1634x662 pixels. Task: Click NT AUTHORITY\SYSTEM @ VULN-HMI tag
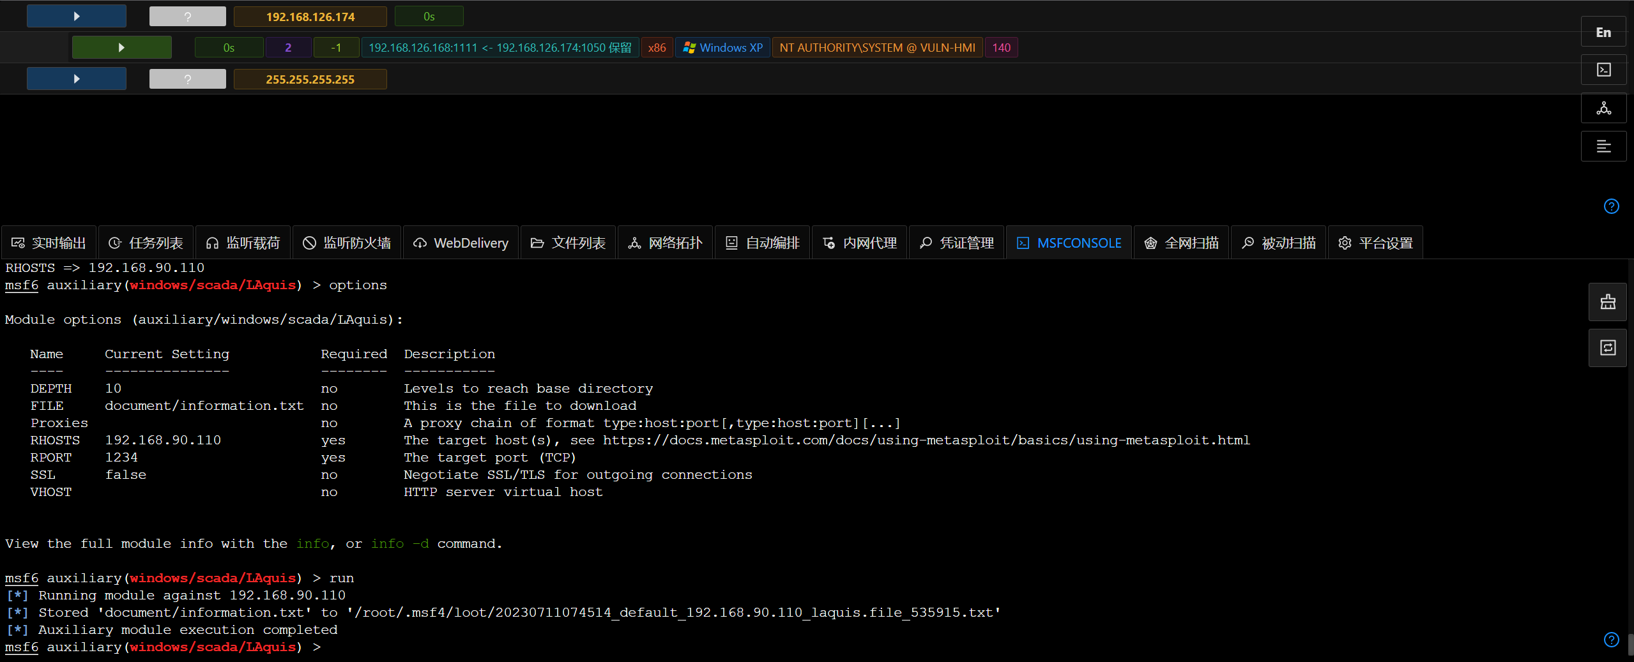click(878, 48)
